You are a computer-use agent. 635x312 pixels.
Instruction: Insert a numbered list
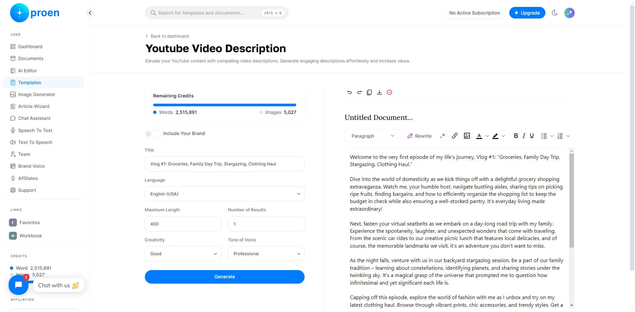pyautogui.click(x=560, y=136)
